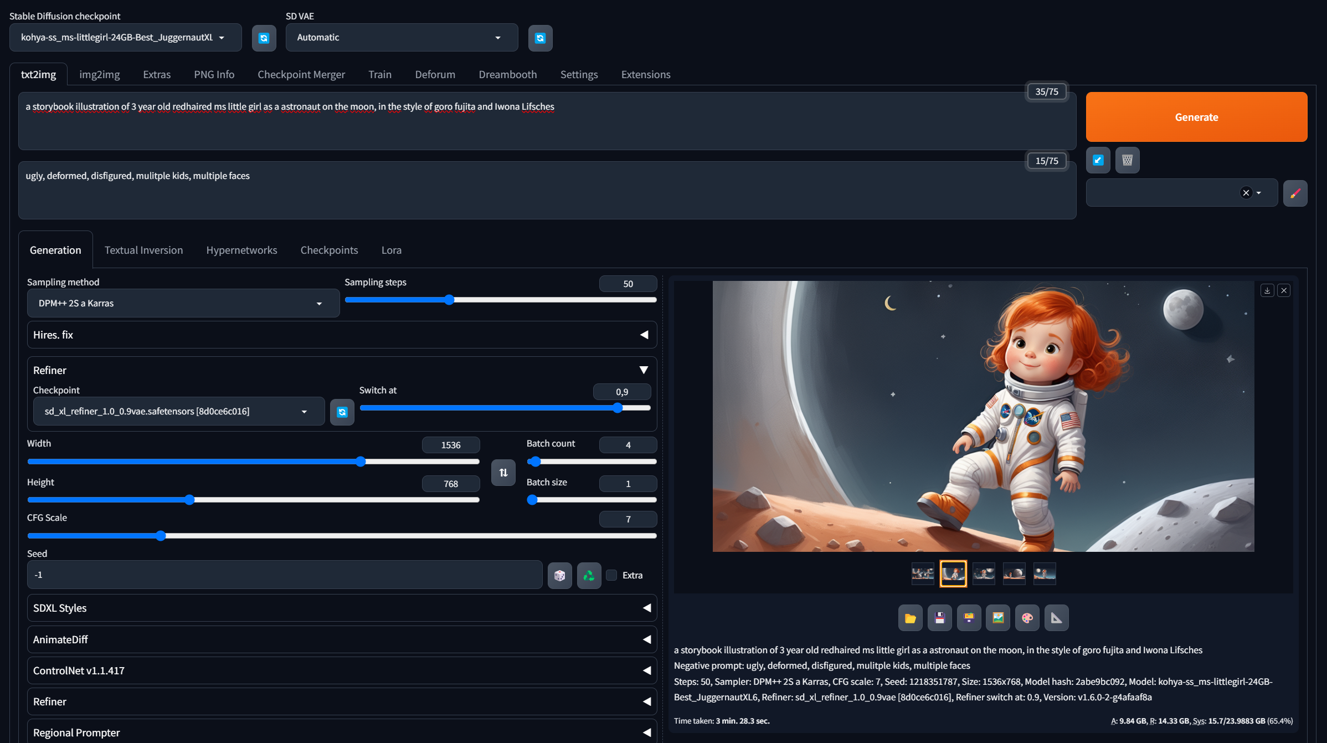The image size is (1327, 743).
Task: Click the swap width and height button
Action: tap(503, 473)
